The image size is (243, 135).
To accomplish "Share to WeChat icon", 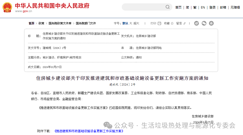I will click(x=204, y=23).
